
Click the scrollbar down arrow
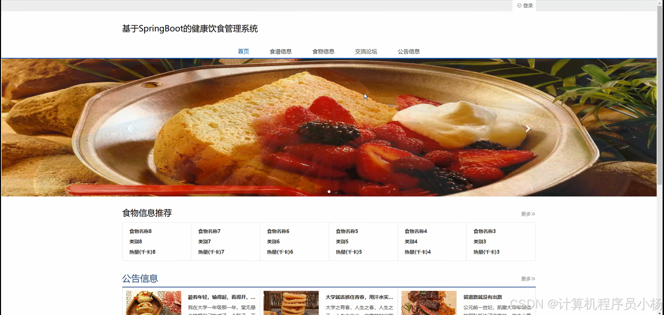tap(660, 313)
